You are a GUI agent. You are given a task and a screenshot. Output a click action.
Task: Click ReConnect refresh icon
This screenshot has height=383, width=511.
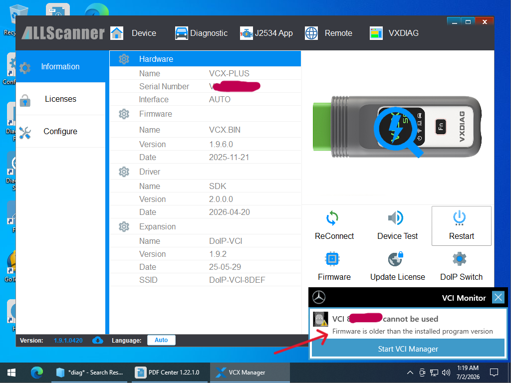click(332, 218)
